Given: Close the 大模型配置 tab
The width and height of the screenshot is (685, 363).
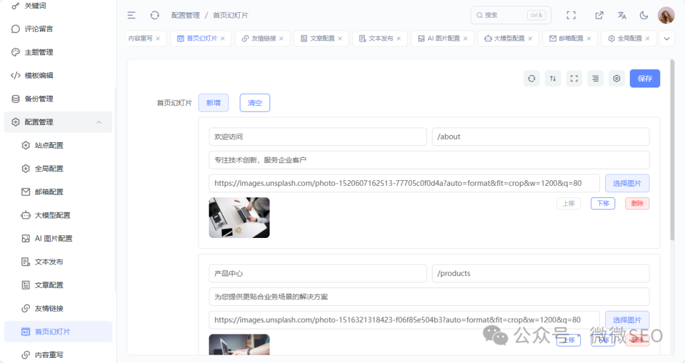Looking at the screenshot, I should [530, 39].
